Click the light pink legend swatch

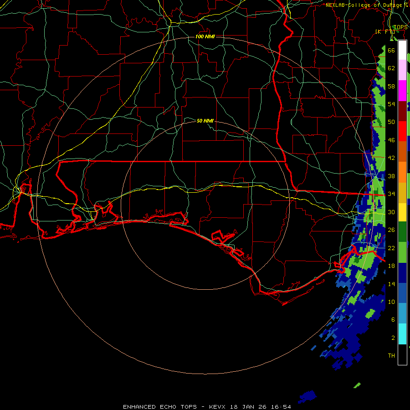click(402, 70)
